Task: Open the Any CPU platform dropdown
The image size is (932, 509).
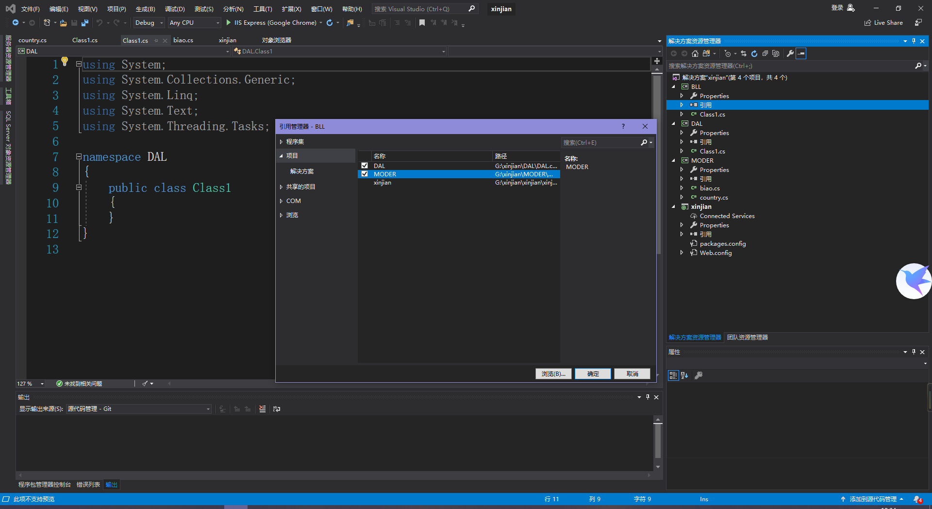Action: (x=194, y=23)
